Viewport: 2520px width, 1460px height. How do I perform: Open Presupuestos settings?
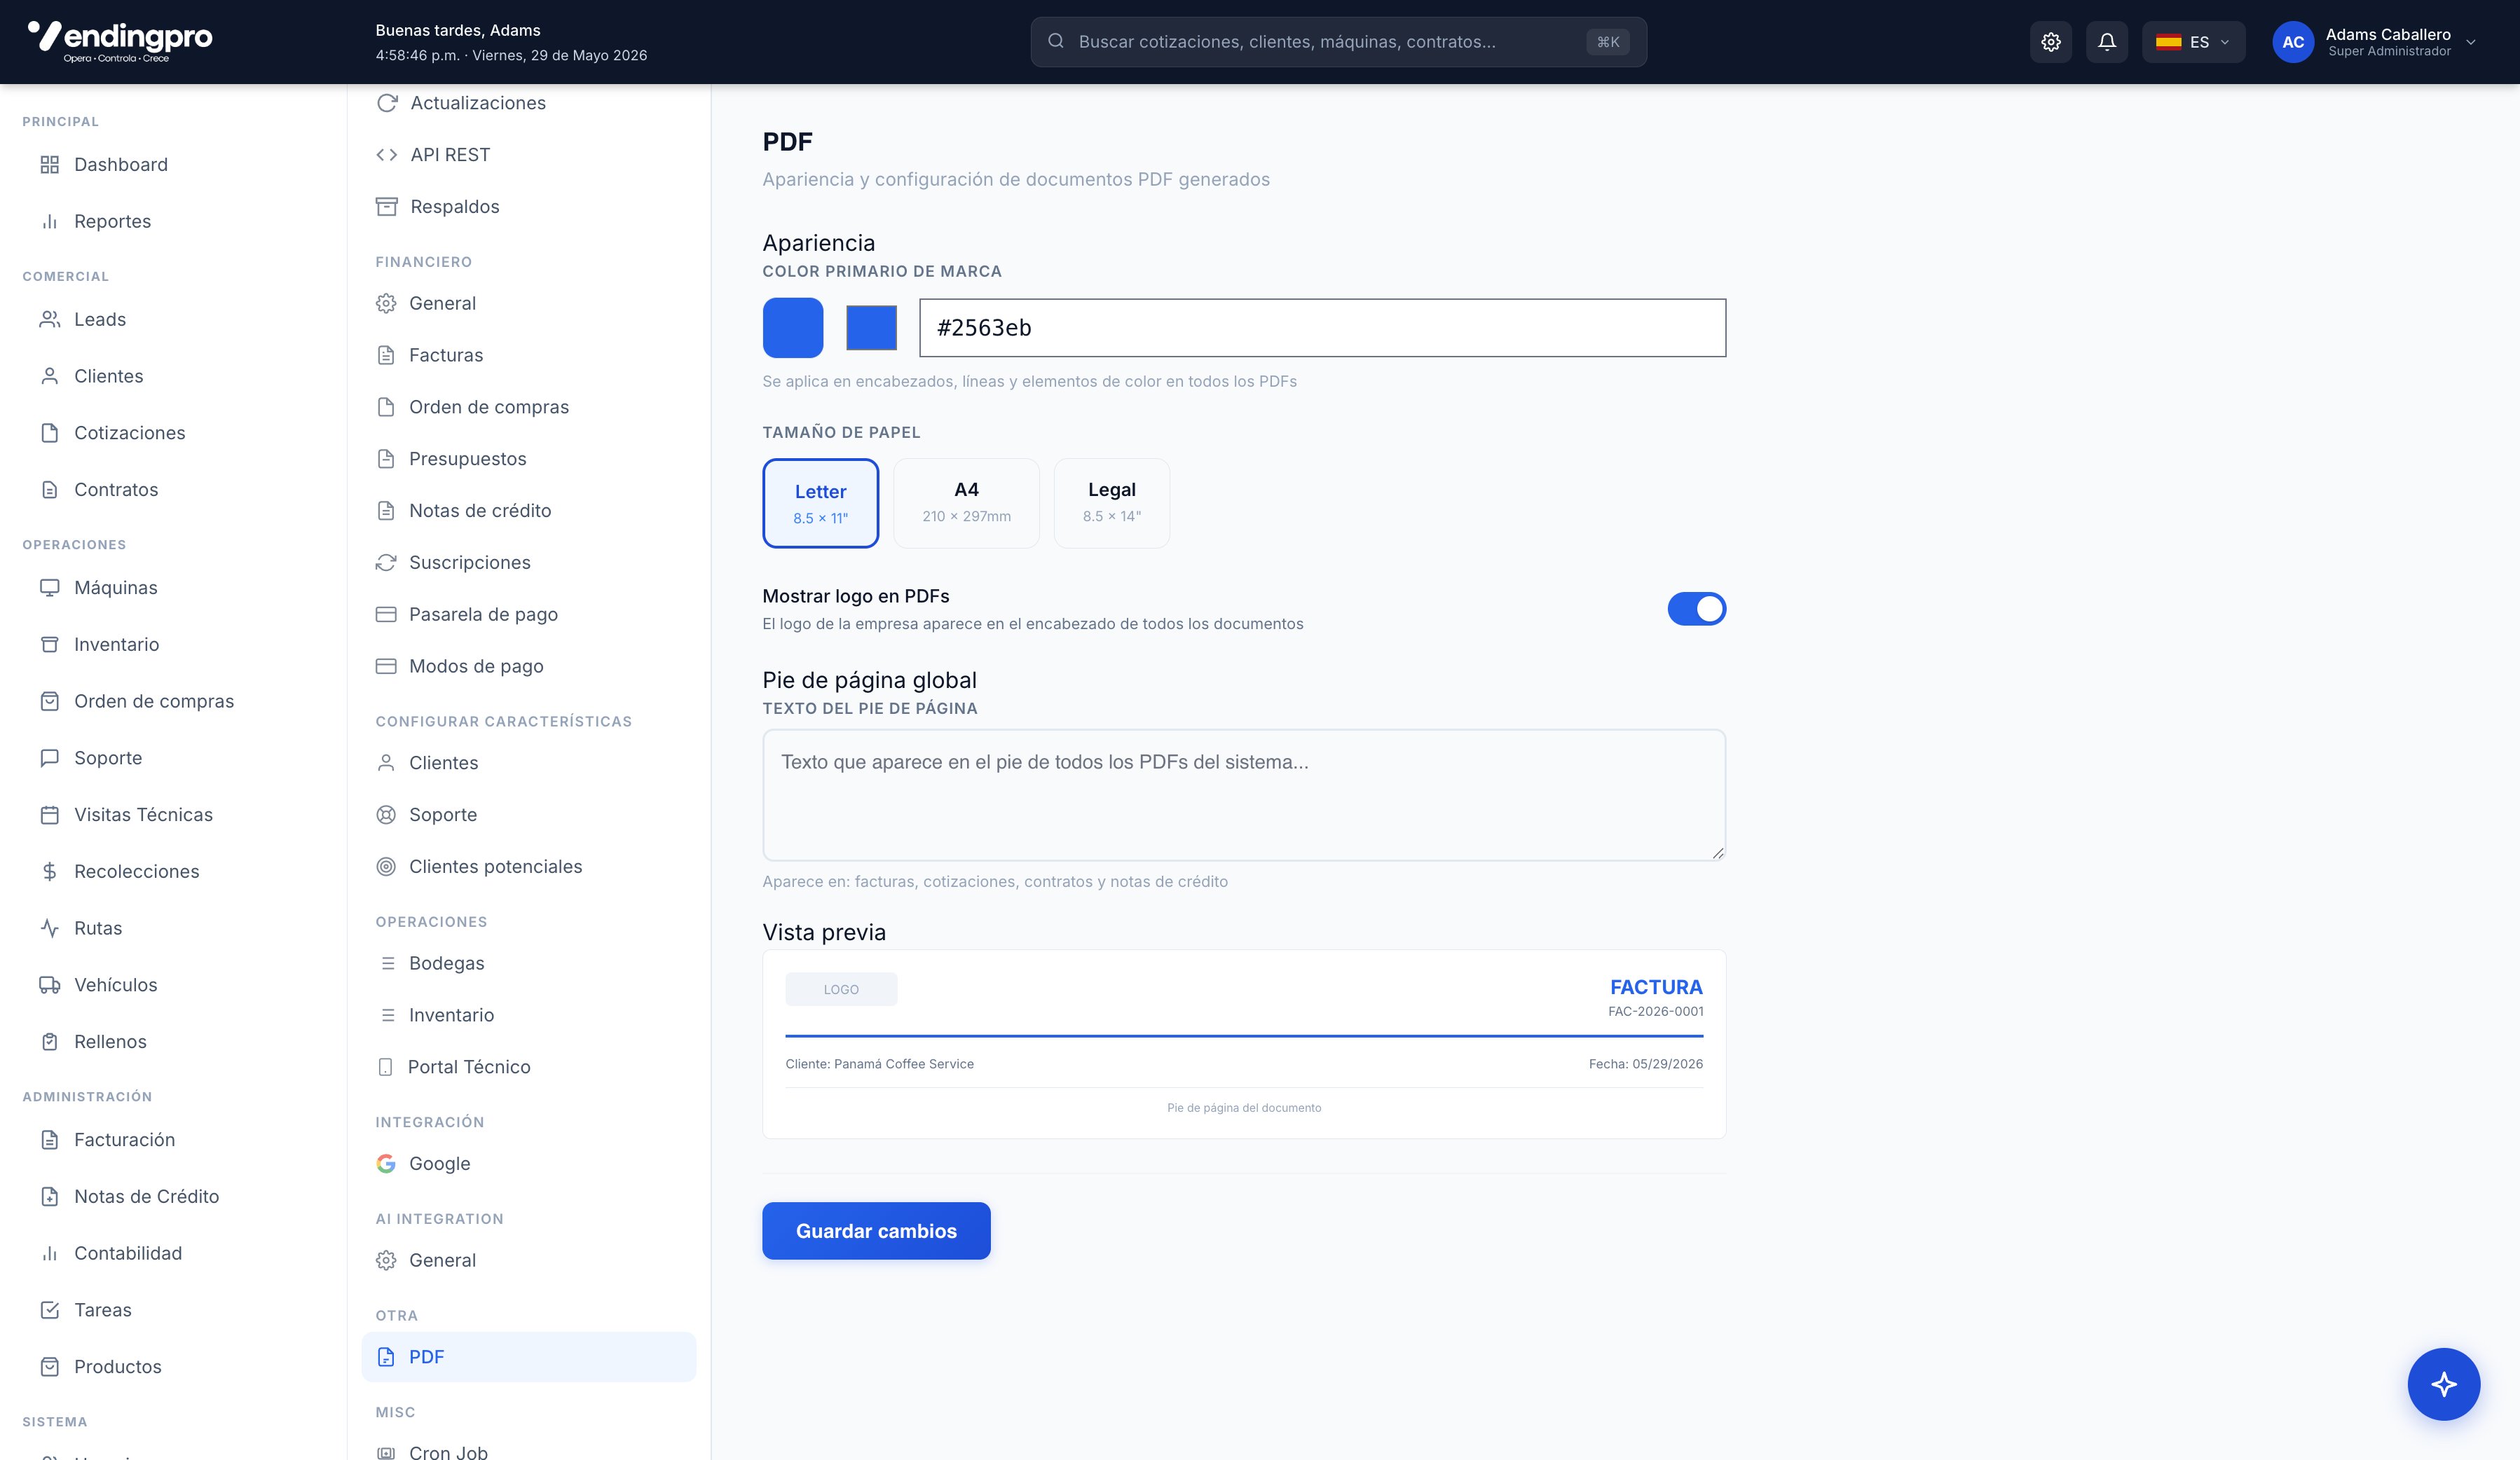click(x=467, y=459)
